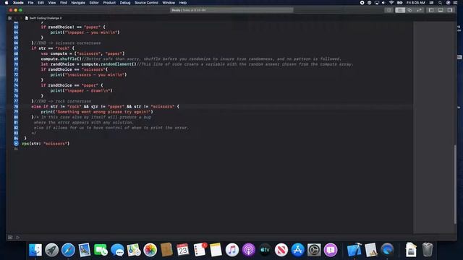Screen dimensions: 463x260
Task: Click the Fri 8:05 AM clock
Action: pos(415,3)
